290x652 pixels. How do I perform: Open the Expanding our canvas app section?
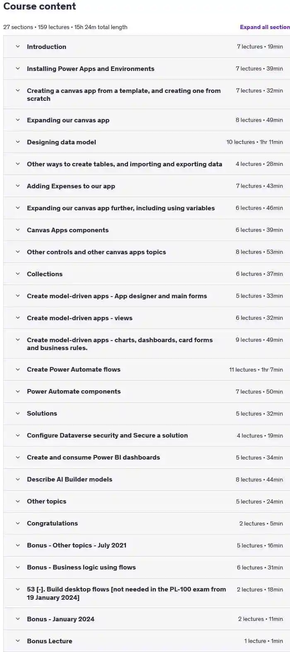(x=147, y=120)
